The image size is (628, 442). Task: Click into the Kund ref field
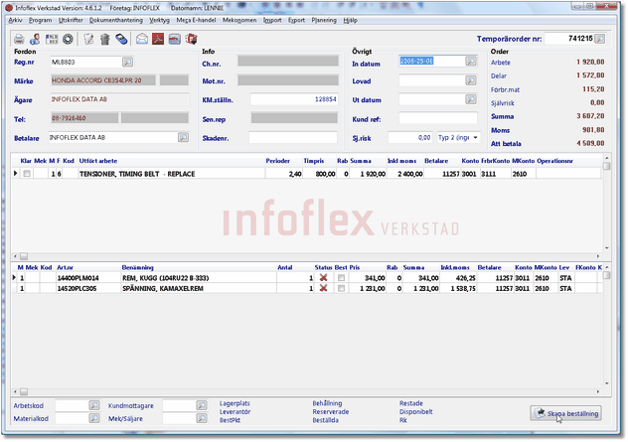(438, 118)
